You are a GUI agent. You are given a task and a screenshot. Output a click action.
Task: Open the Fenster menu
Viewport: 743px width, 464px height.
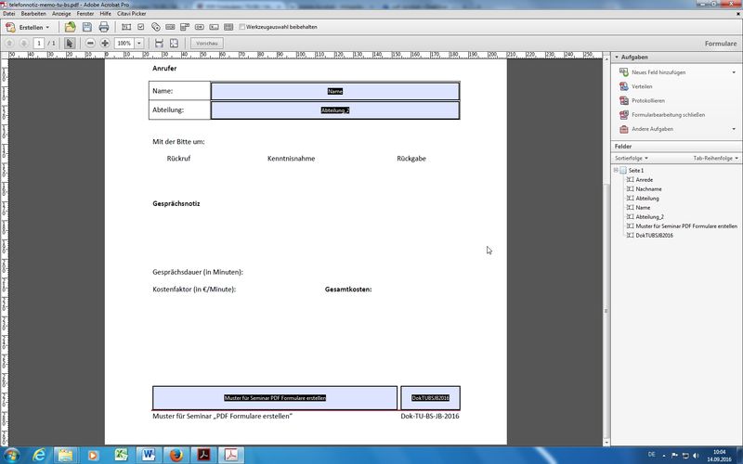tap(85, 14)
